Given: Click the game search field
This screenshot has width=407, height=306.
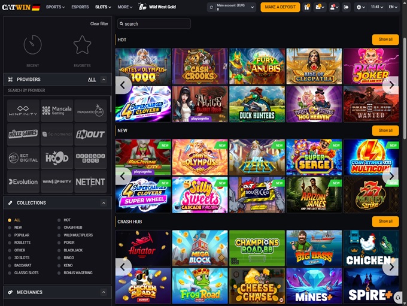Looking at the screenshot, I should [x=154, y=24].
